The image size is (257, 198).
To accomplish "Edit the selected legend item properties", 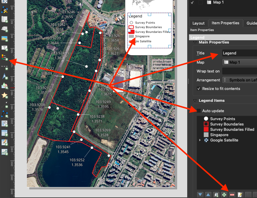I will (x=240, y=195).
